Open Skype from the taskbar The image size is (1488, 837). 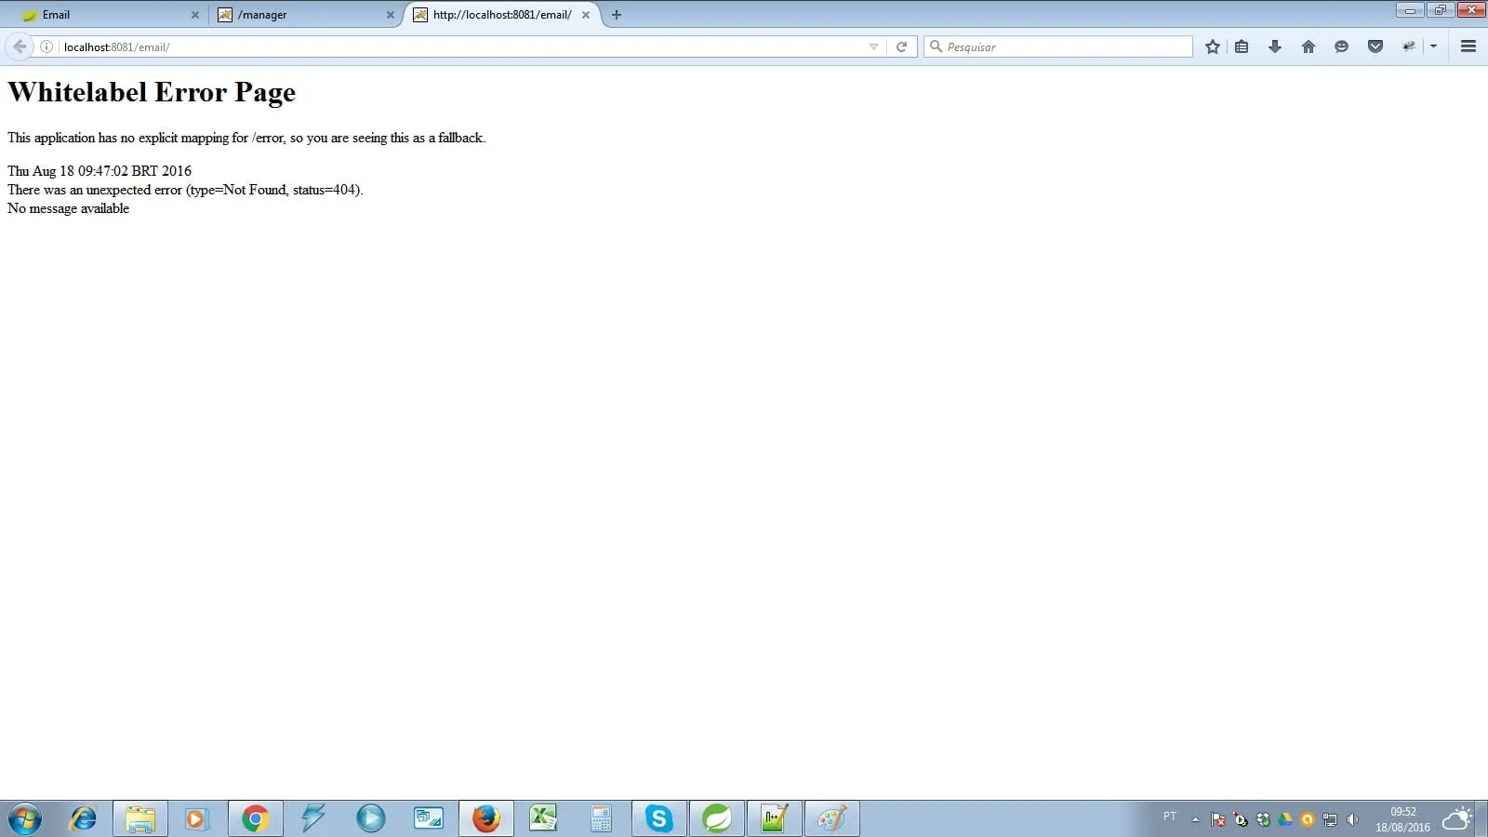[658, 818]
